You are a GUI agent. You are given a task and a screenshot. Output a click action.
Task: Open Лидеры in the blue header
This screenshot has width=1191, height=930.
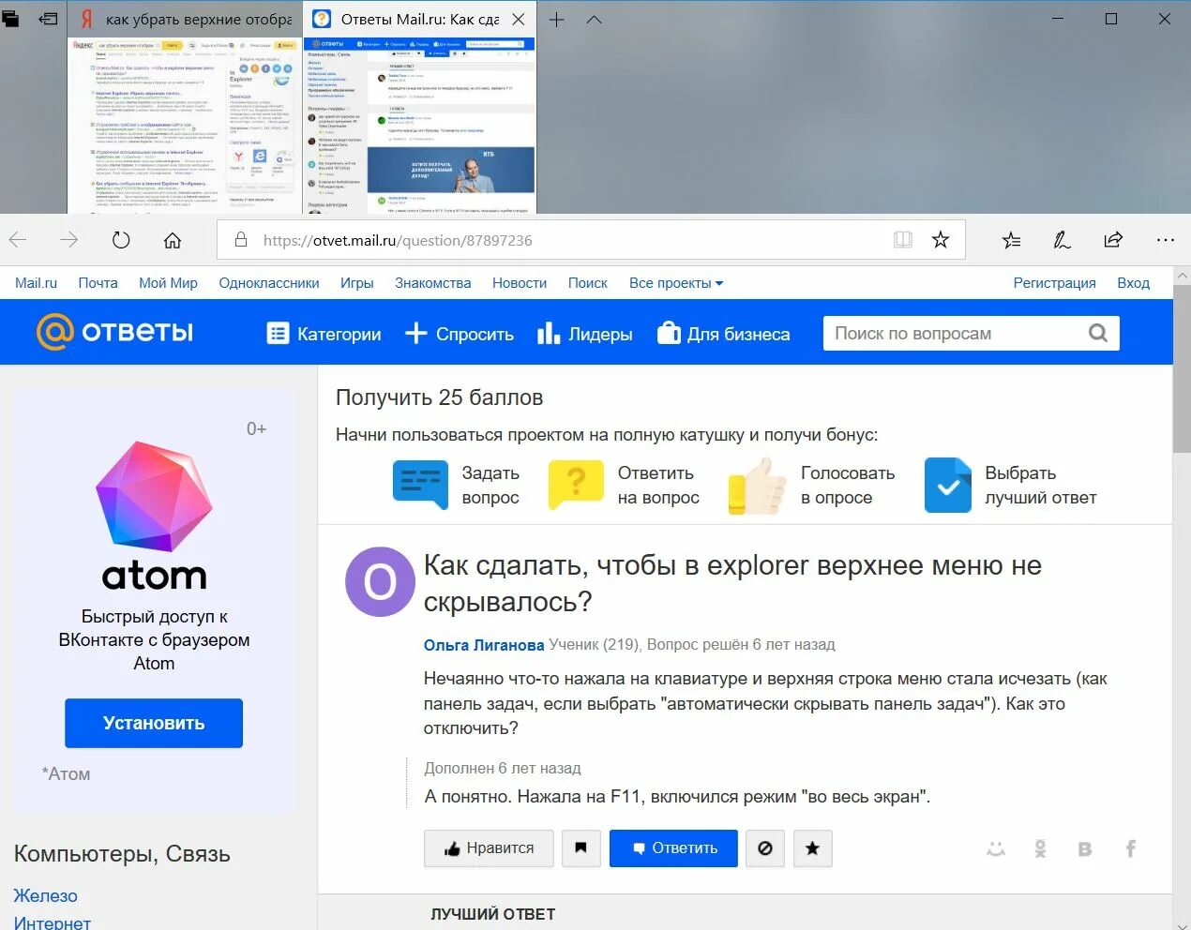click(x=584, y=334)
